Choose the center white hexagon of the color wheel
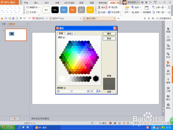173x130 pixels. click(79, 57)
